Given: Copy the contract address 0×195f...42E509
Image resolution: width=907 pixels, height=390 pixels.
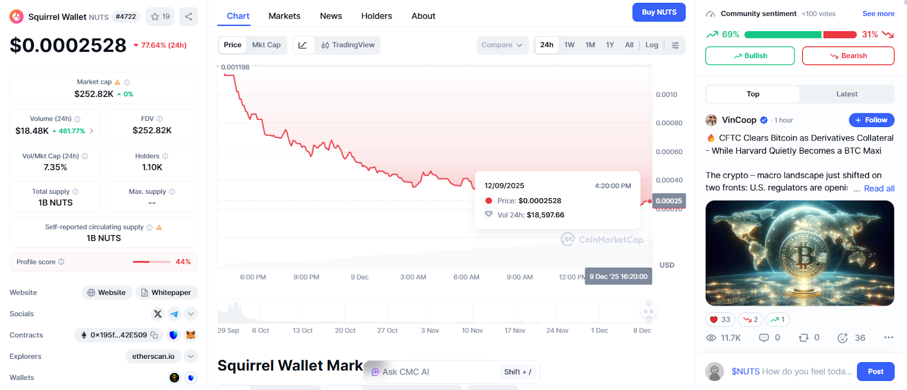Looking at the screenshot, I should coord(154,335).
